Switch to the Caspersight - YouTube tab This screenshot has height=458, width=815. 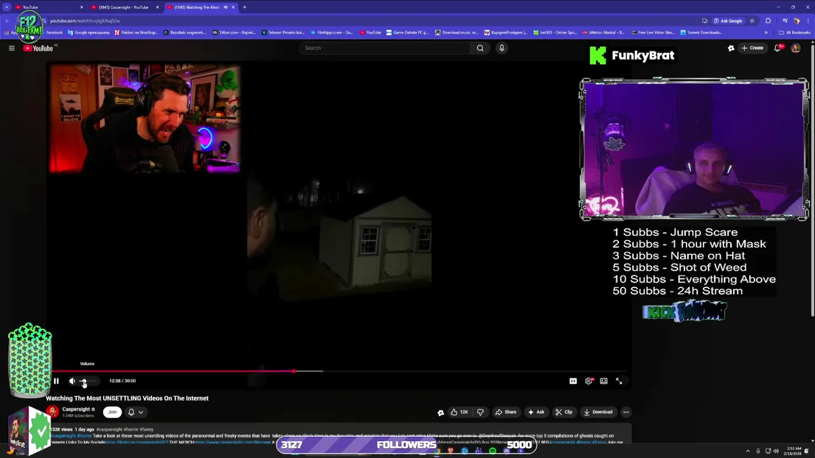tap(124, 7)
